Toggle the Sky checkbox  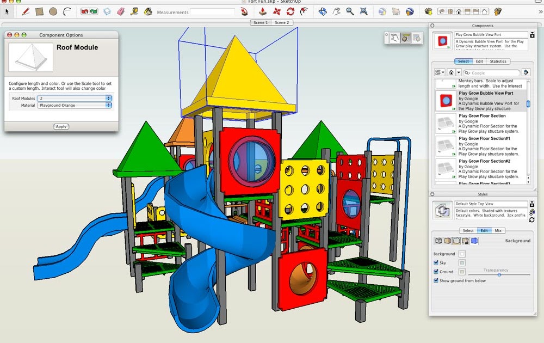click(x=436, y=263)
